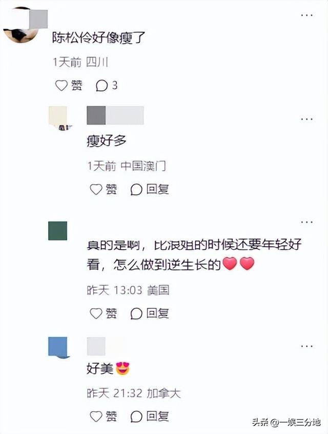Open the blue avatar of the 加拿大 commenter
This screenshot has width=328, height=434.
point(58,347)
